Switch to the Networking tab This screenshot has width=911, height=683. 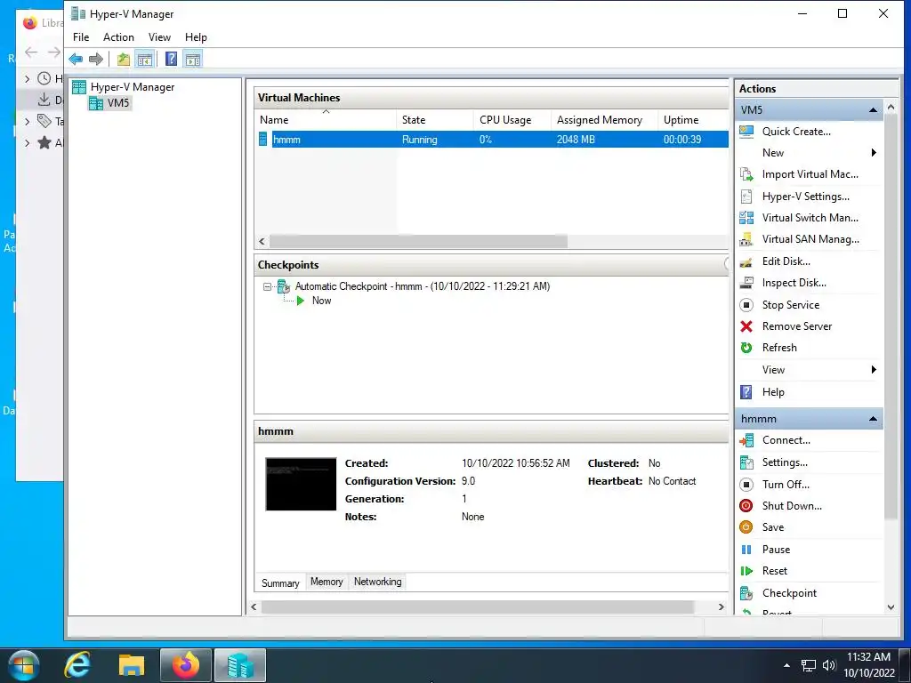(377, 582)
